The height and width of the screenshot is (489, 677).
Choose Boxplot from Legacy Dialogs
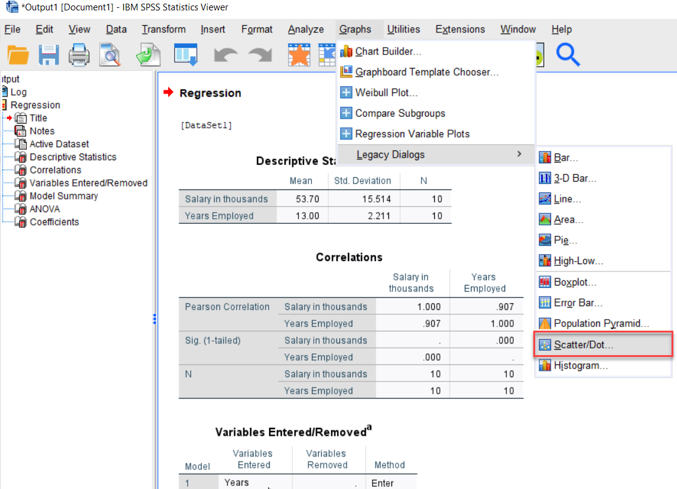click(603, 282)
